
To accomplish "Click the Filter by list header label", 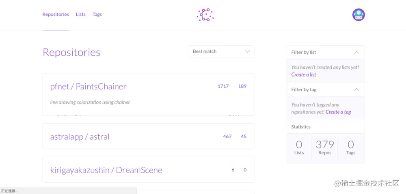I will [303, 52].
